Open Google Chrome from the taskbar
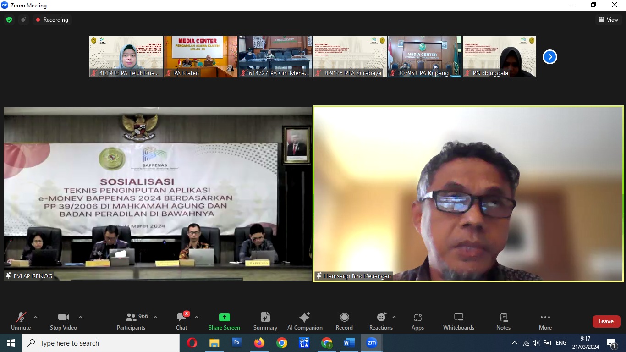This screenshot has height=352, width=626. click(x=282, y=343)
